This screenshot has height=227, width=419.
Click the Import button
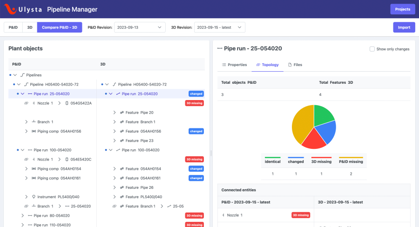tap(404, 27)
